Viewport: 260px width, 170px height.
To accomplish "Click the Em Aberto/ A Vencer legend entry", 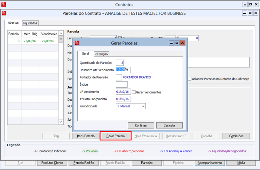I will pos(176,151).
